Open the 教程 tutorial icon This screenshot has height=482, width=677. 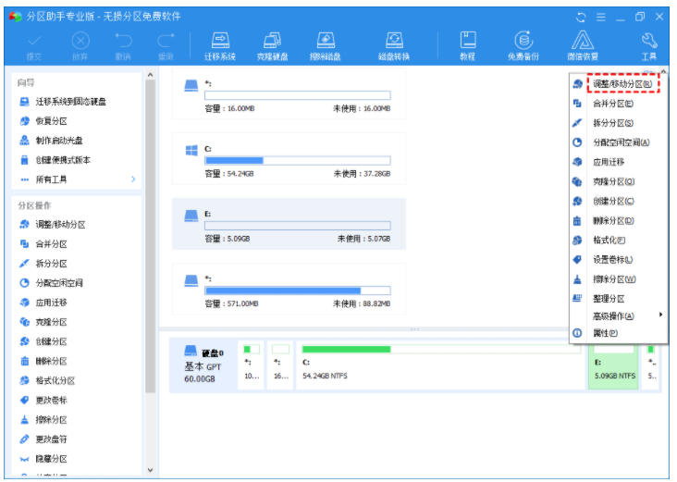click(x=468, y=45)
